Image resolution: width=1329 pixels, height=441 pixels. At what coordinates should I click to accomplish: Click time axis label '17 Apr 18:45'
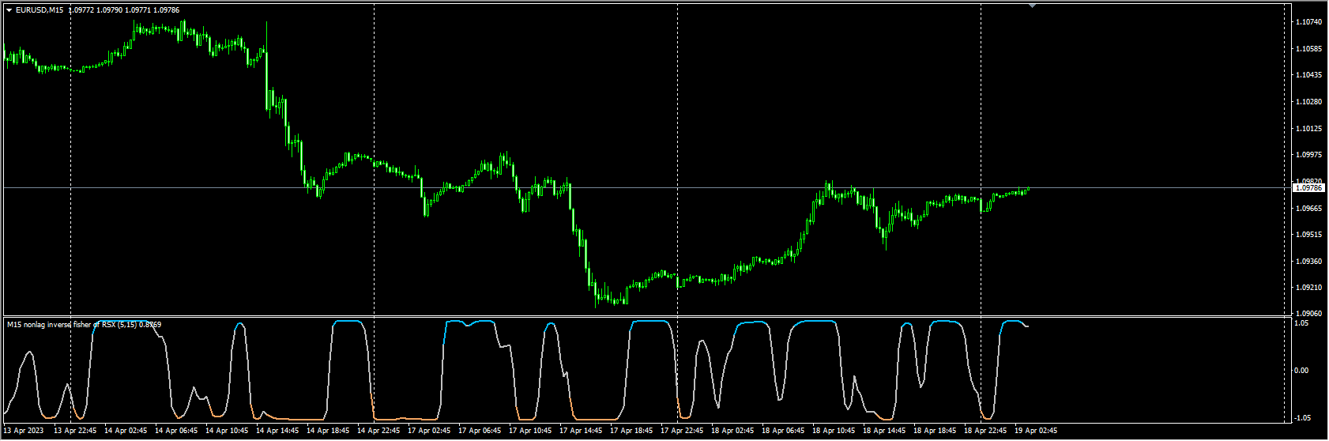[631, 431]
